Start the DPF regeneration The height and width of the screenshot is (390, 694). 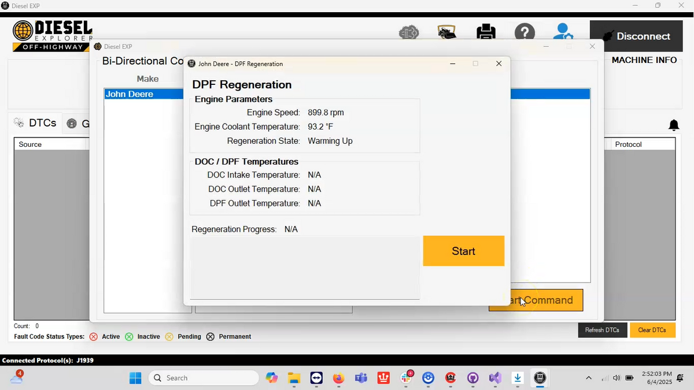[x=463, y=251]
